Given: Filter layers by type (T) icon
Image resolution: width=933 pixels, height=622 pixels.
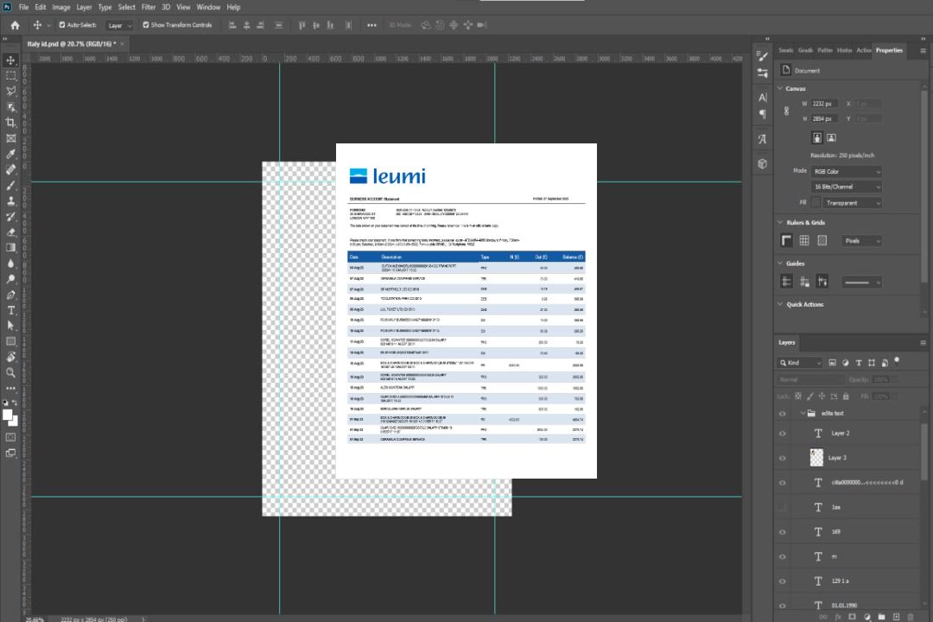Looking at the screenshot, I should tap(859, 363).
